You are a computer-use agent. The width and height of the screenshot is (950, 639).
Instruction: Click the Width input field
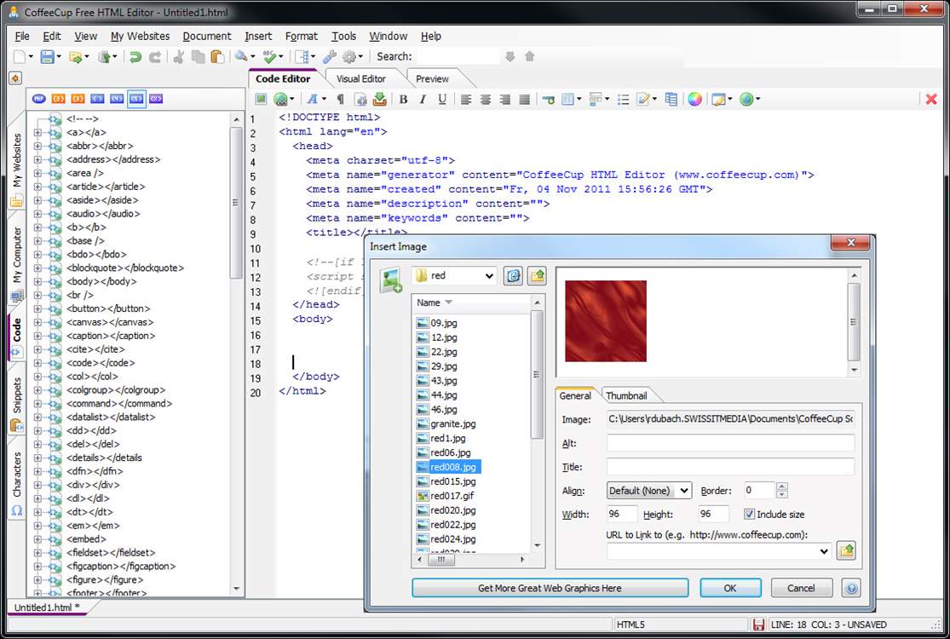[x=622, y=515]
